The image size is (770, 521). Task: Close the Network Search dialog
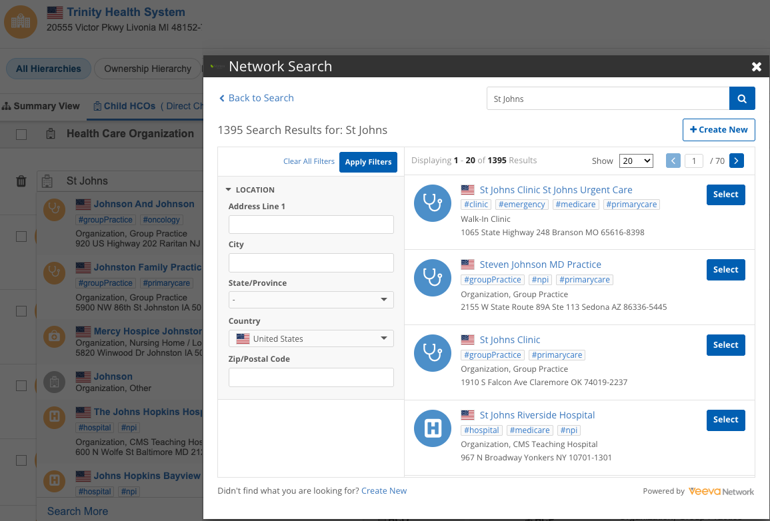[756, 67]
